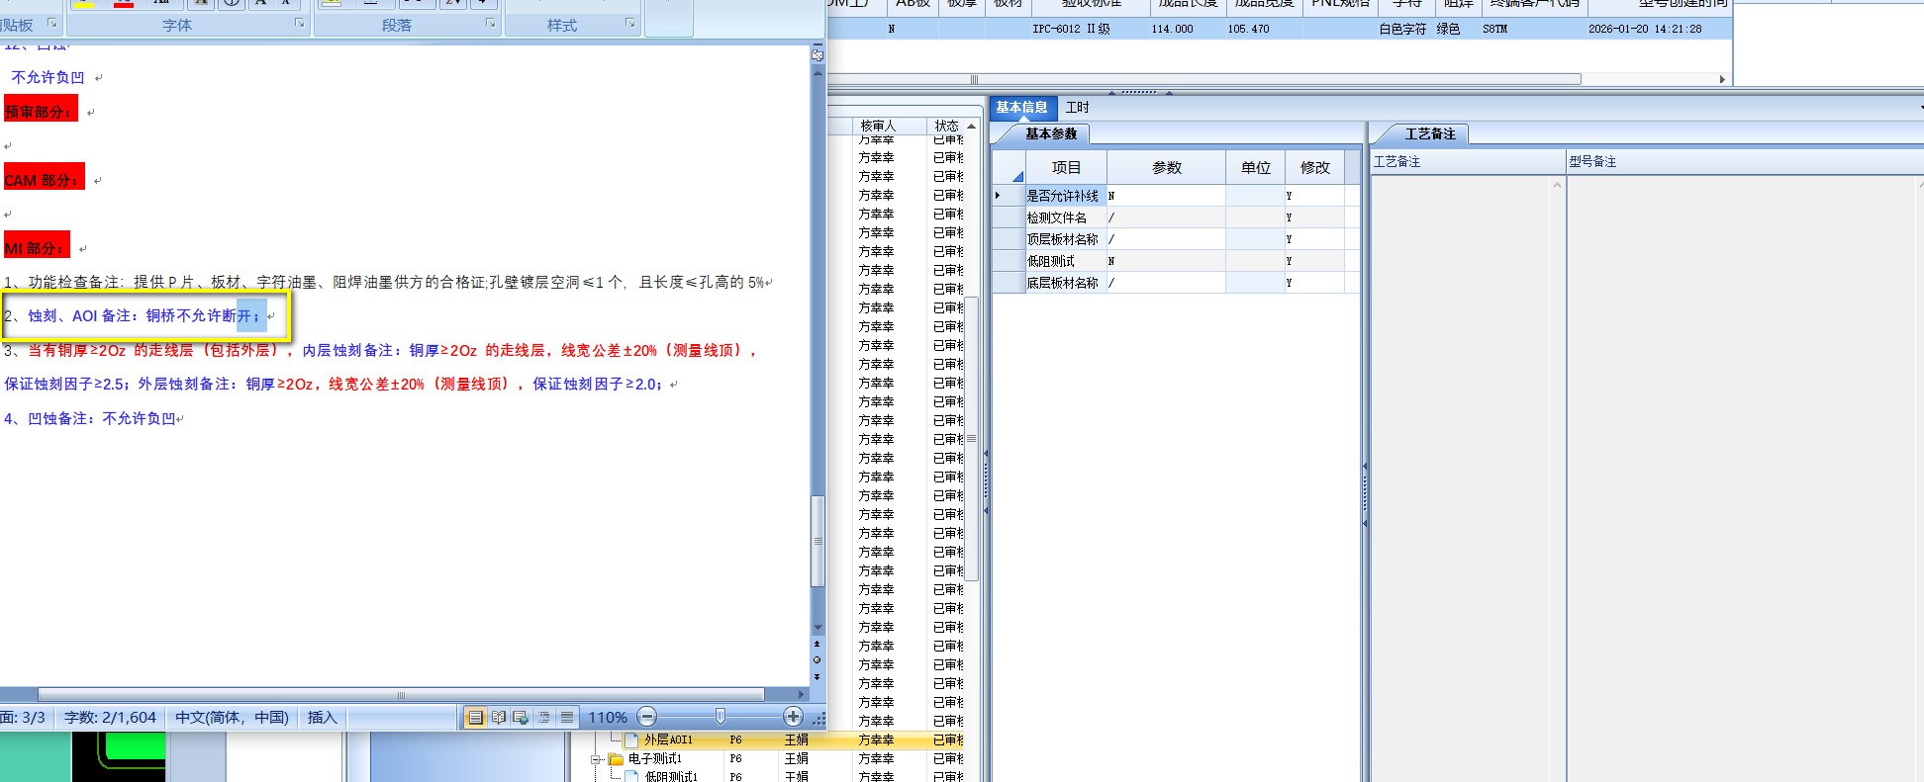Viewport: 1924px width, 782px height.
Task: Collapse the 电子测试1 tree node
Action: pos(597,759)
